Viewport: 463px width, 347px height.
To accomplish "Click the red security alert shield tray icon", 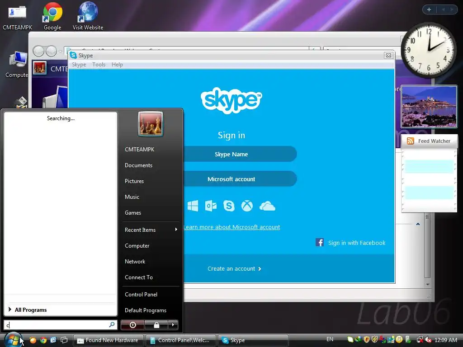I will (366, 340).
